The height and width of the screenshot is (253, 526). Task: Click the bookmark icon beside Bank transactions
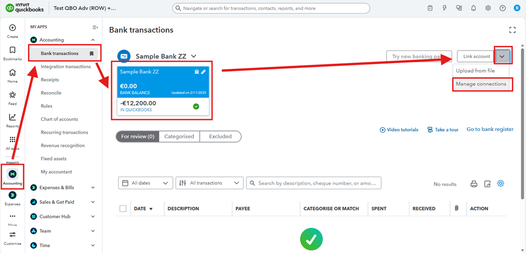pos(91,53)
